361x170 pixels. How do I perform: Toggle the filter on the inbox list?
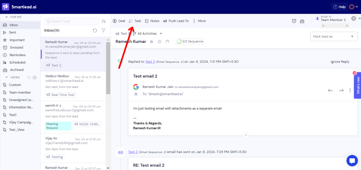[103, 30]
